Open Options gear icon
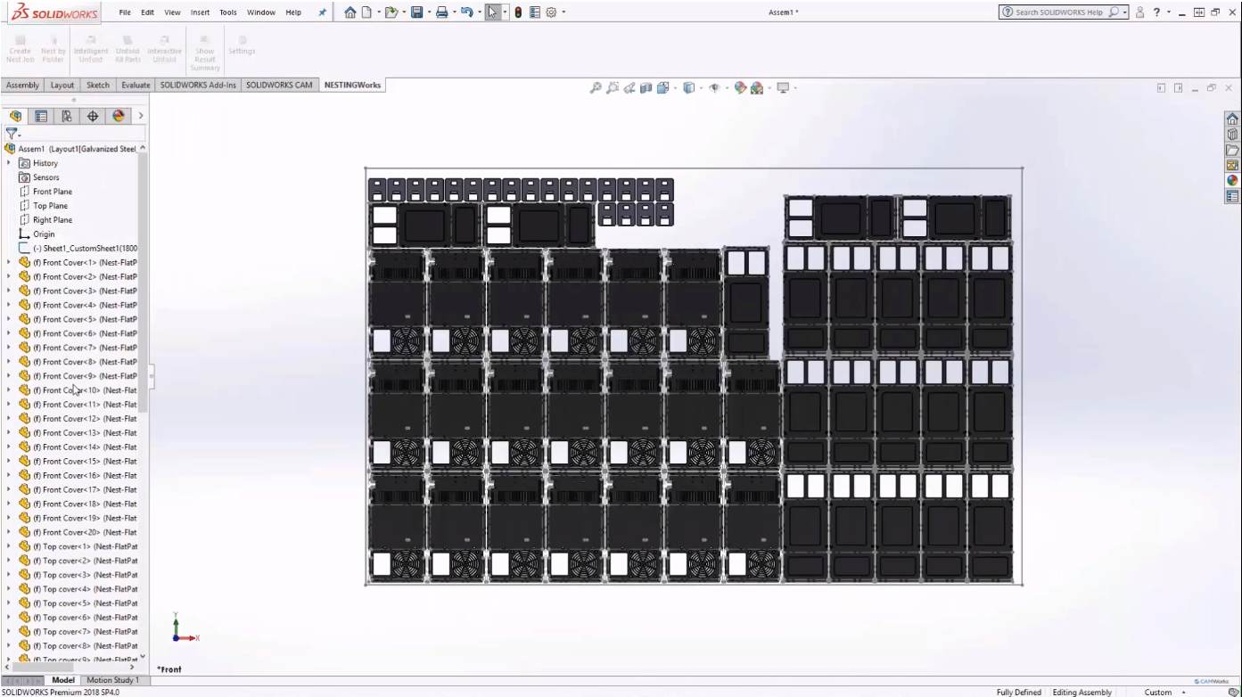1242x697 pixels. [x=551, y=12]
